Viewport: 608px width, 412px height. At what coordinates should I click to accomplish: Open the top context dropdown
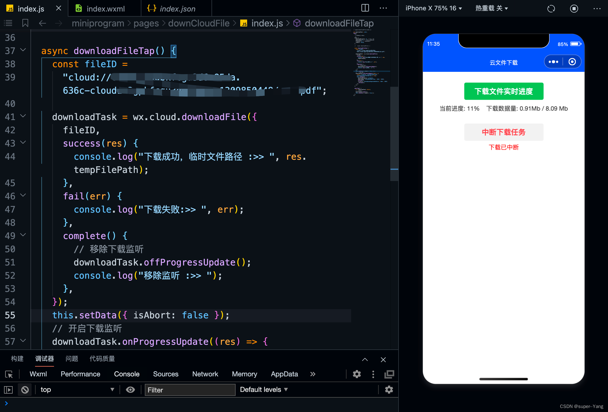[77, 390]
